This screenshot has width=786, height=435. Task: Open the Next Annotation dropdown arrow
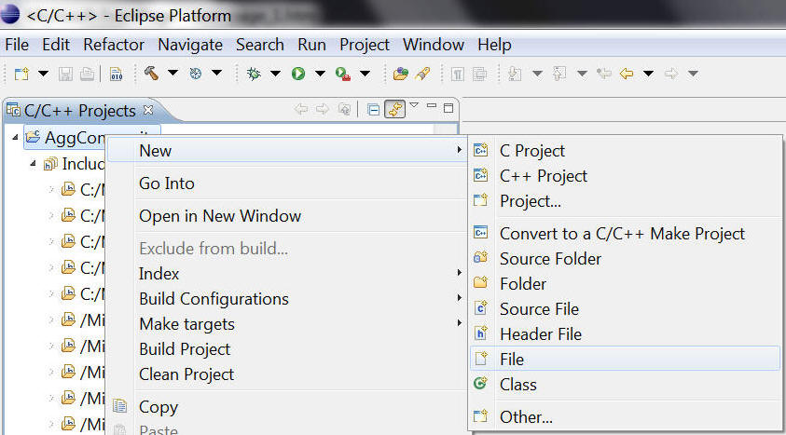coord(537,74)
